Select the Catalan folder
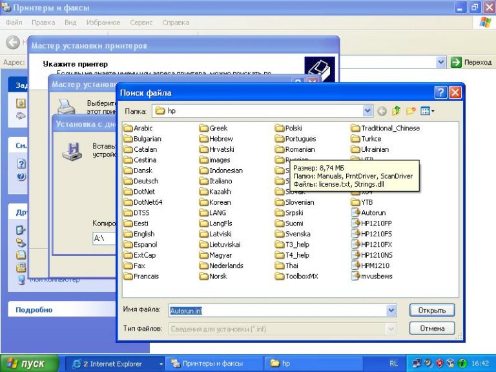Screen dimensions: 496x372 140,149
